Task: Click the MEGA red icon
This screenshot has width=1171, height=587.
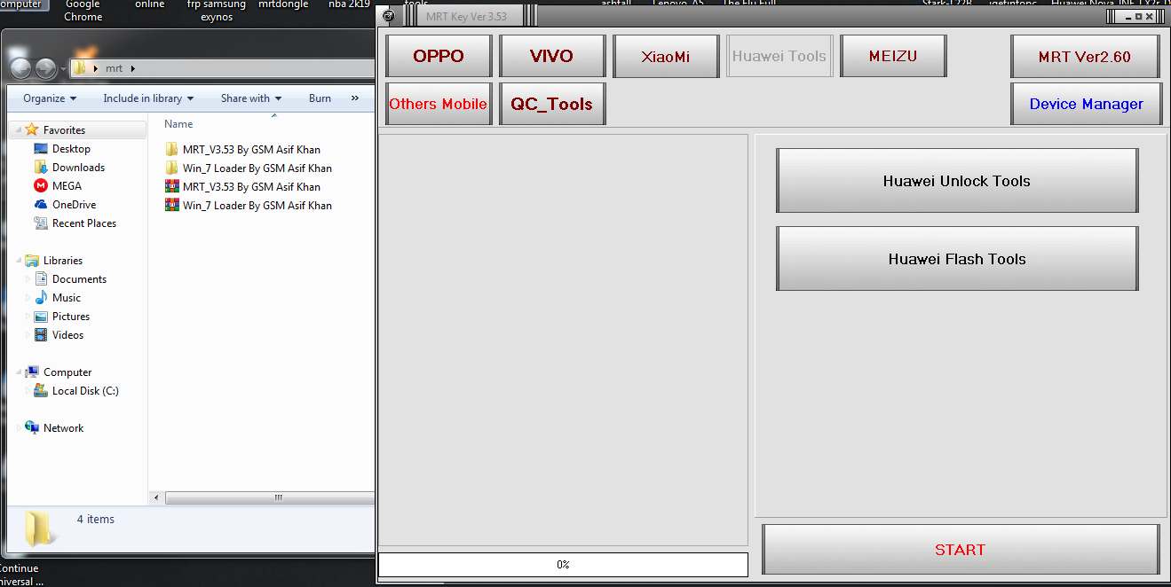Action: click(x=41, y=186)
